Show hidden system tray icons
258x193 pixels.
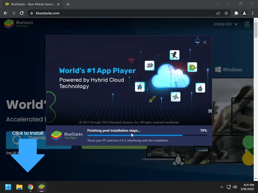[222, 187]
